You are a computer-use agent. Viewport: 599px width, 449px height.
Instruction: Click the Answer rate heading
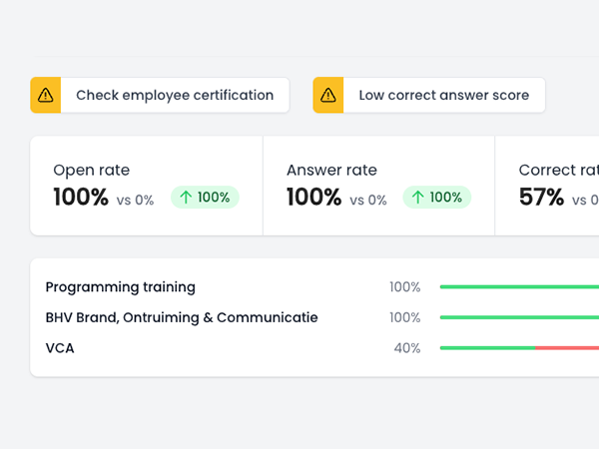pyautogui.click(x=331, y=171)
